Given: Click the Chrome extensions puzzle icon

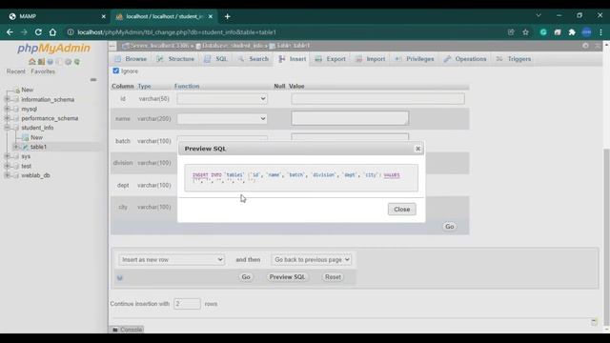Looking at the screenshot, I should (572, 32).
